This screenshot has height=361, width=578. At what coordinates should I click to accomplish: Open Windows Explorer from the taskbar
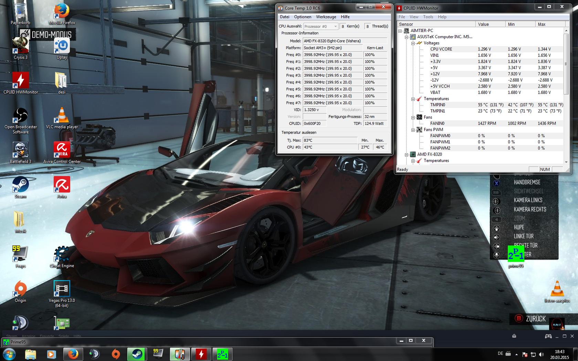(31, 354)
